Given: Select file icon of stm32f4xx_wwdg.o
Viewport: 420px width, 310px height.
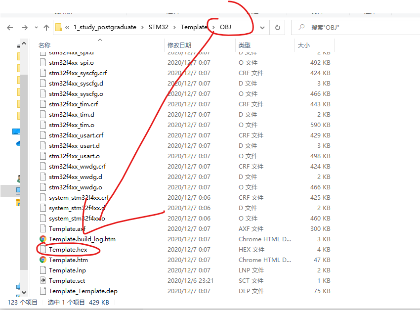Looking at the screenshot, I should click(43, 187).
